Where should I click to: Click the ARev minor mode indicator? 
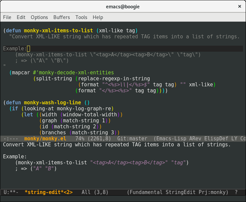(x=195, y=139)
